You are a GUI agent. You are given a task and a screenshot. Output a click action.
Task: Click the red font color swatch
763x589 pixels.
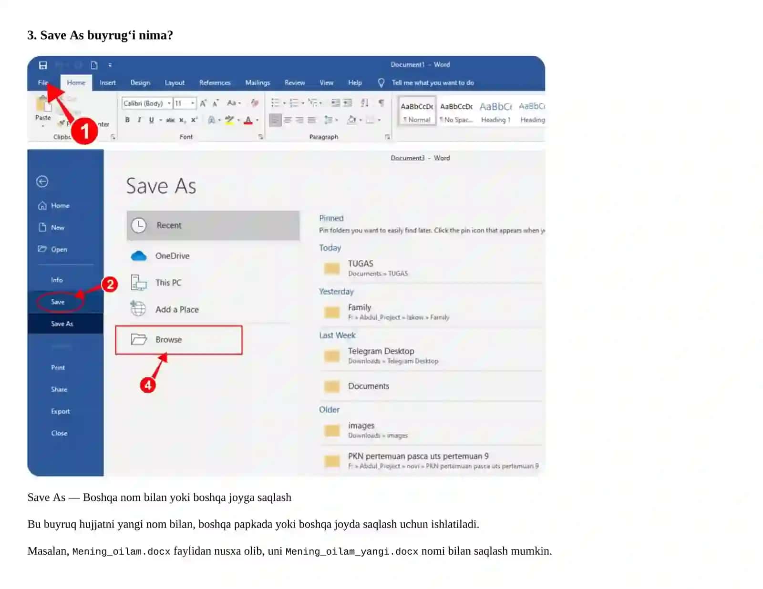tap(248, 120)
